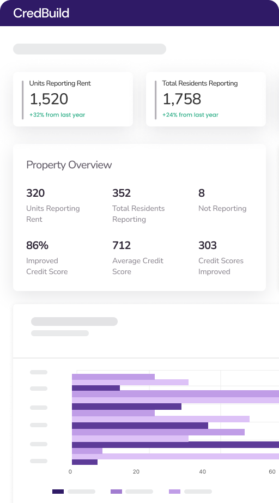The image size is (279, 503).
Task: Click the 1,758 figure
Action: click(x=182, y=99)
